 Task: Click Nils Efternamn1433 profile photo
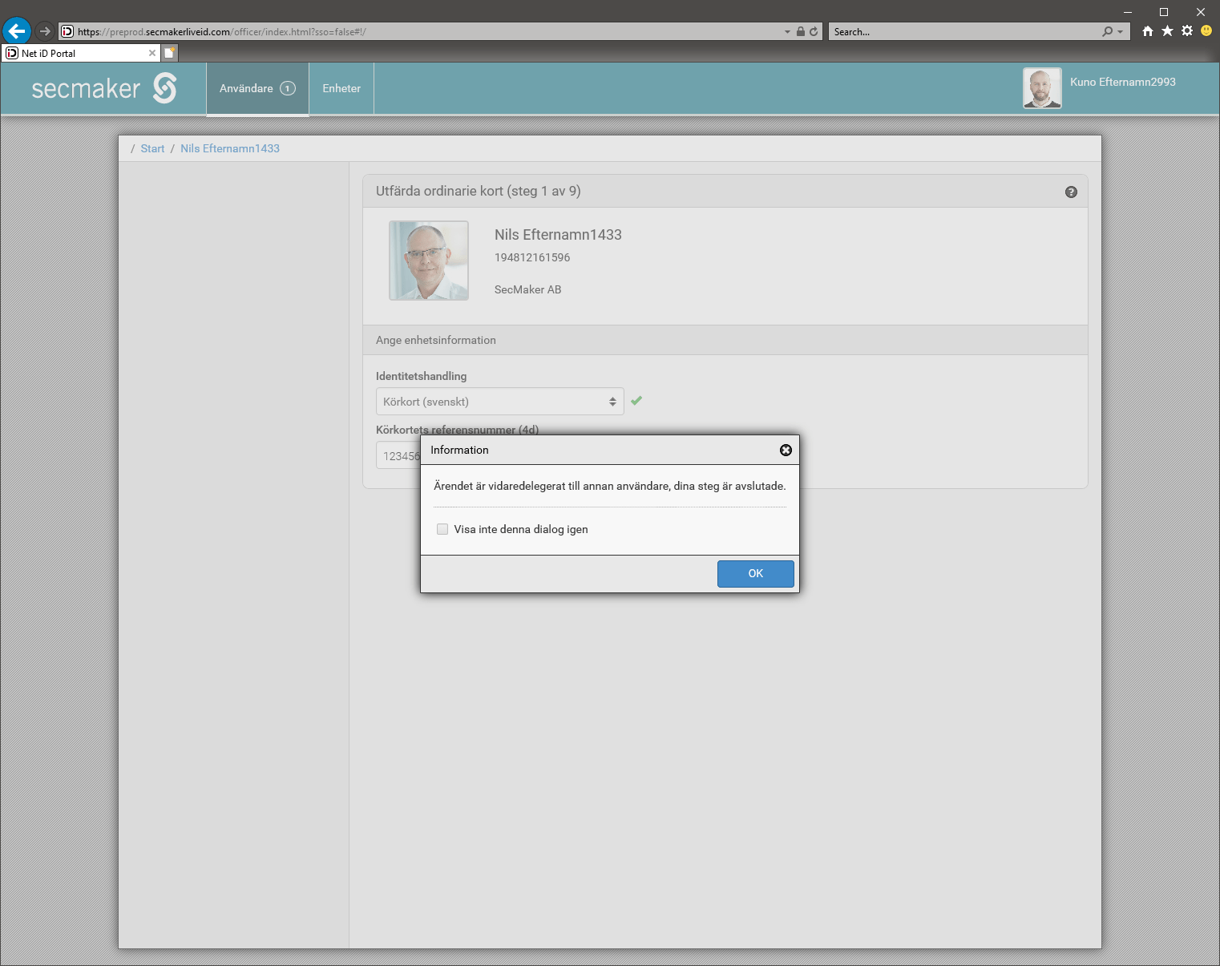click(429, 261)
